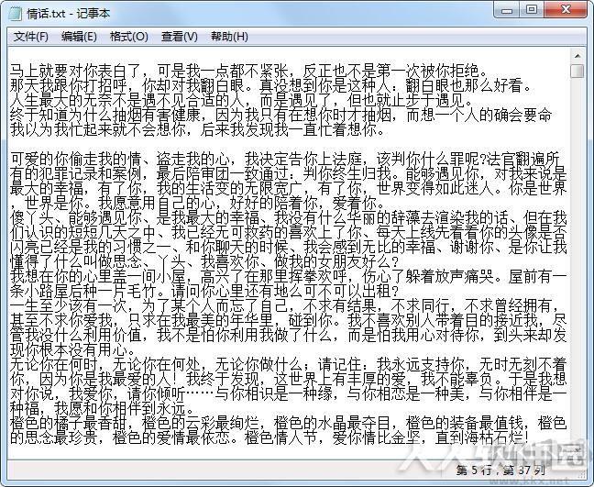Click the line starting 一生至少该有一次
The width and height of the screenshot is (594, 487).
pyautogui.click(x=285, y=305)
